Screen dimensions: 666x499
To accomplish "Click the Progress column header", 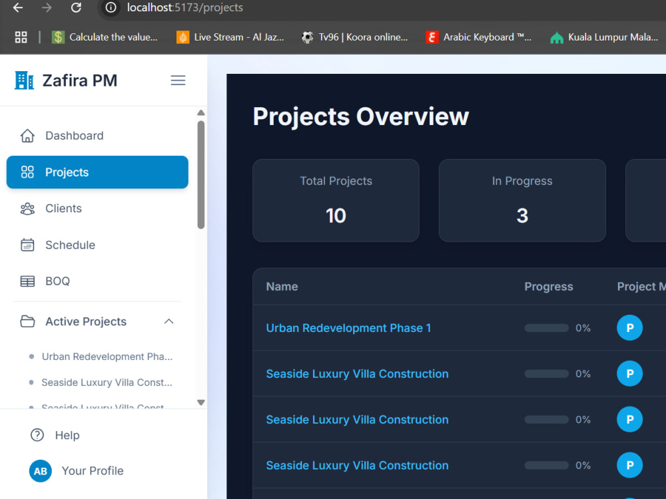I will pos(549,287).
